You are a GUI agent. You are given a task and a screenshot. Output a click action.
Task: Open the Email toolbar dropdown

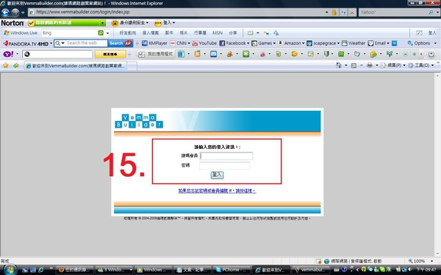[x=379, y=43]
